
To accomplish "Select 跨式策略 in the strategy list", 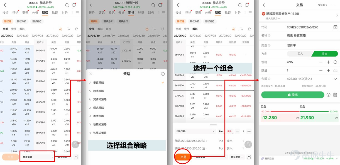I will pos(127,91).
